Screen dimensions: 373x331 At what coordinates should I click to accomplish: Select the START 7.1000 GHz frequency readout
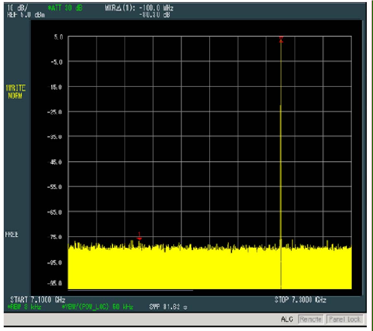37,300
